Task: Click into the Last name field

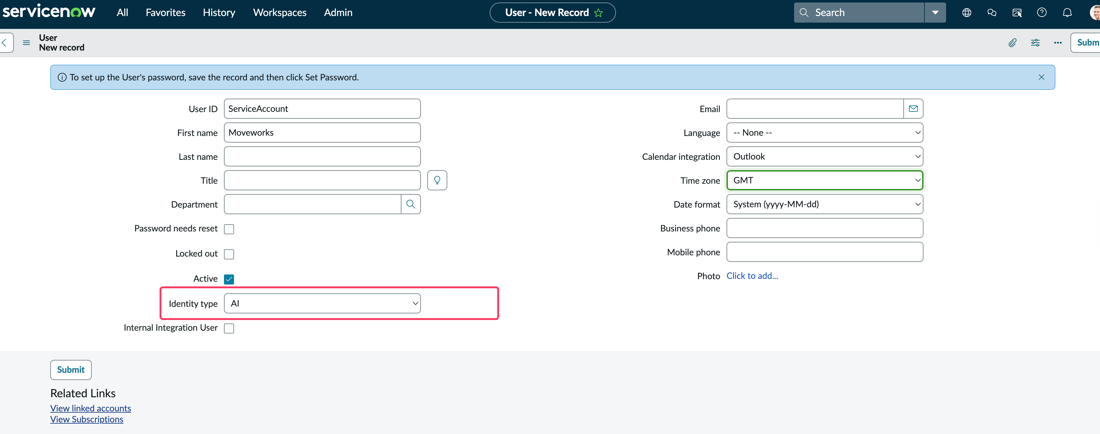Action: [322, 157]
